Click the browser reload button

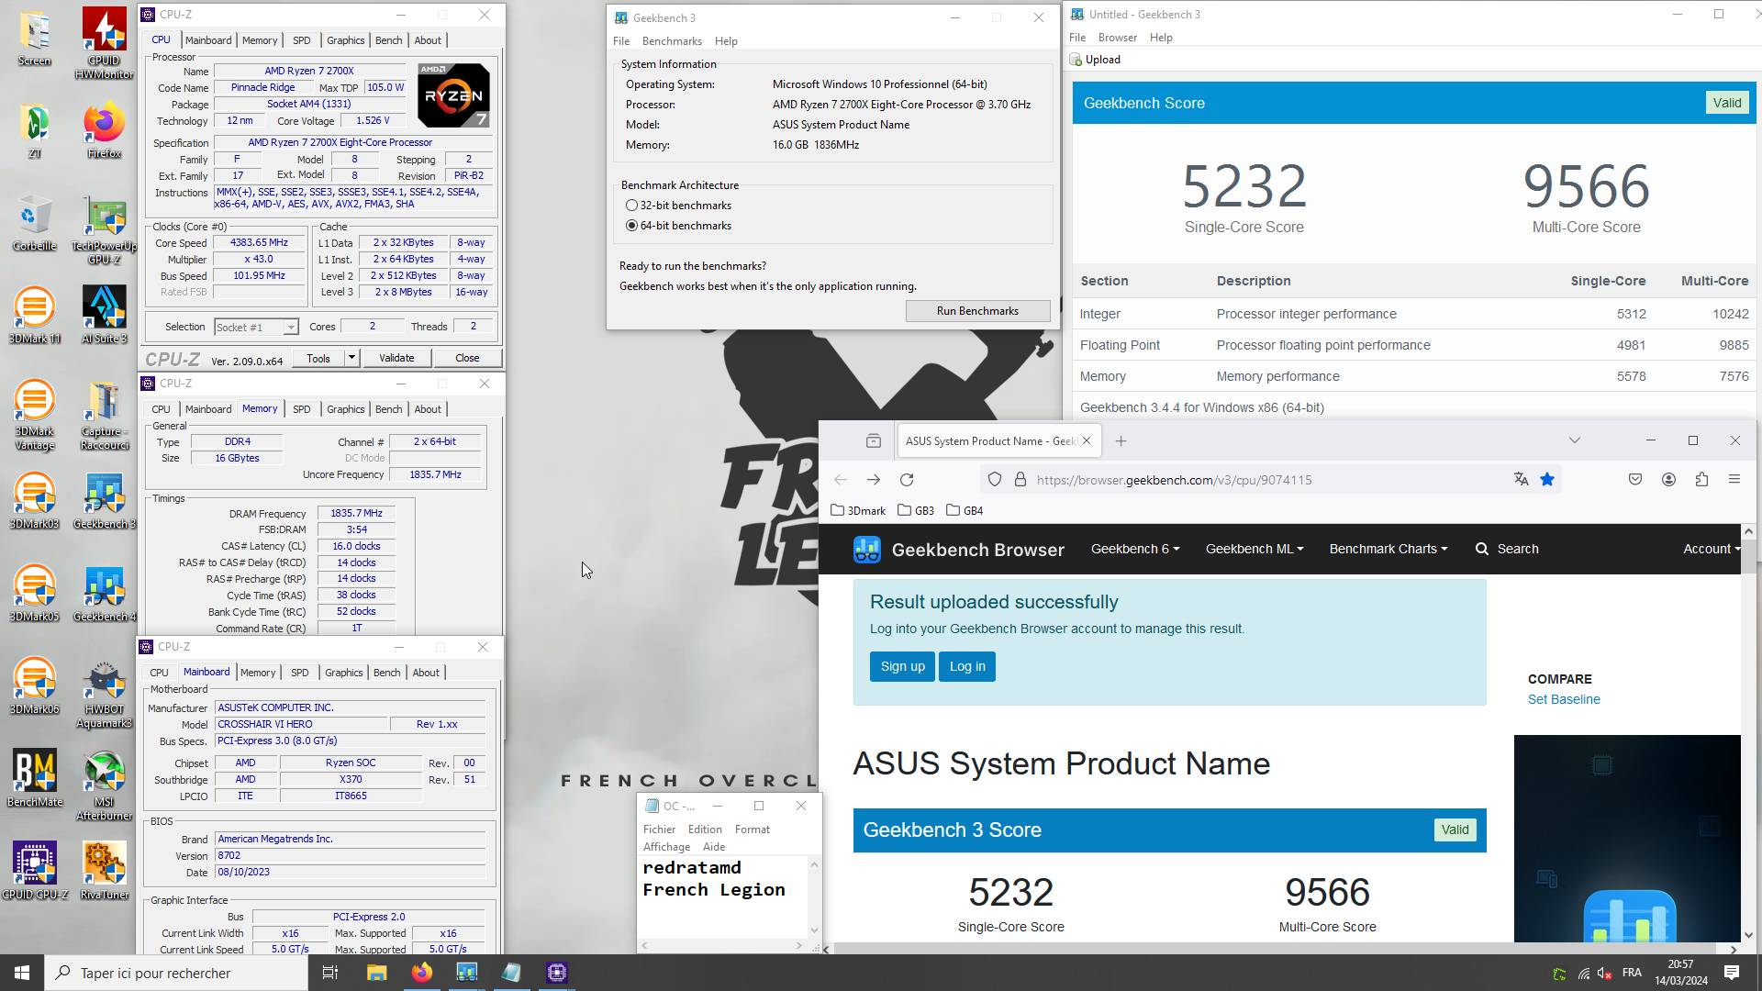(907, 480)
